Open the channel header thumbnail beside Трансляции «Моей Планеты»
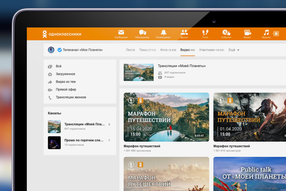286x191 pixels. [x=139, y=72]
